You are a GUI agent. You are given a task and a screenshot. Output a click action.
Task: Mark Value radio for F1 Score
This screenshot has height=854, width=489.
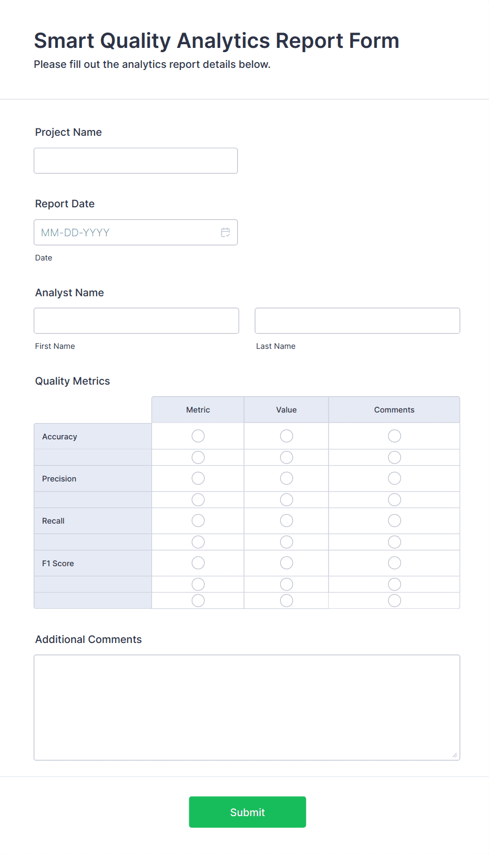click(x=287, y=563)
